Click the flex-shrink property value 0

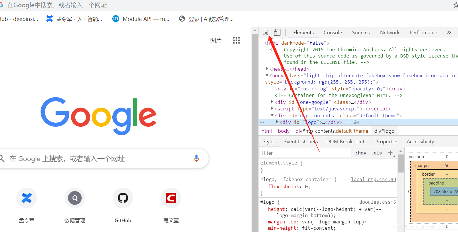306,187
